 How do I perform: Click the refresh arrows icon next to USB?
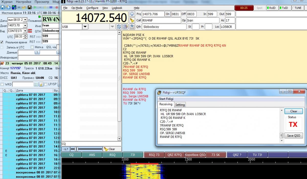tap(119, 27)
